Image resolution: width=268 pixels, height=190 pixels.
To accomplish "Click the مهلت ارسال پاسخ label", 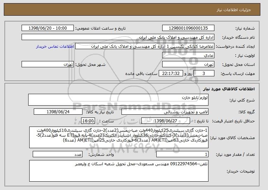I will tap(238, 74).
